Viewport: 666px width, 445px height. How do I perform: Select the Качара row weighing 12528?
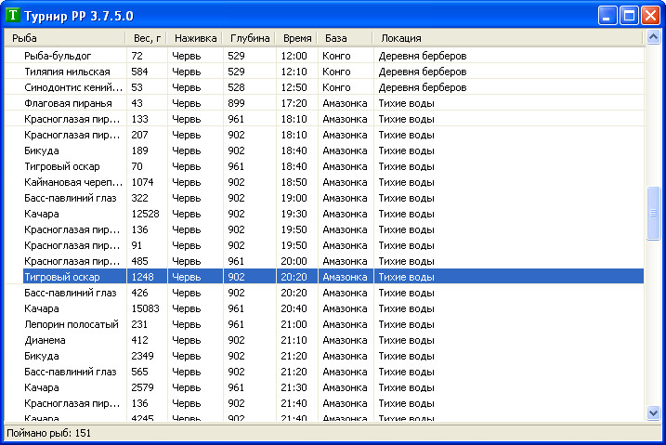point(324,214)
